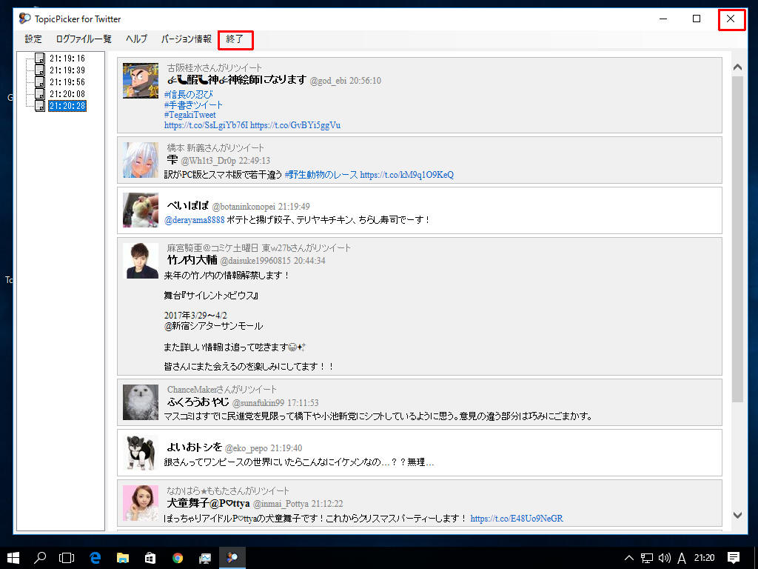Open the https://t.co/SsLgiYb76I link
The height and width of the screenshot is (569, 758).
click(207, 124)
